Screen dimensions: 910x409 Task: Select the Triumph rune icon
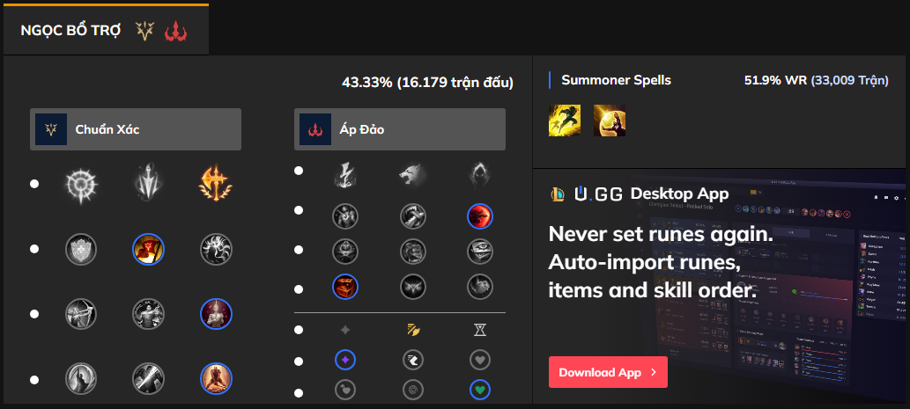click(x=149, y=249)
